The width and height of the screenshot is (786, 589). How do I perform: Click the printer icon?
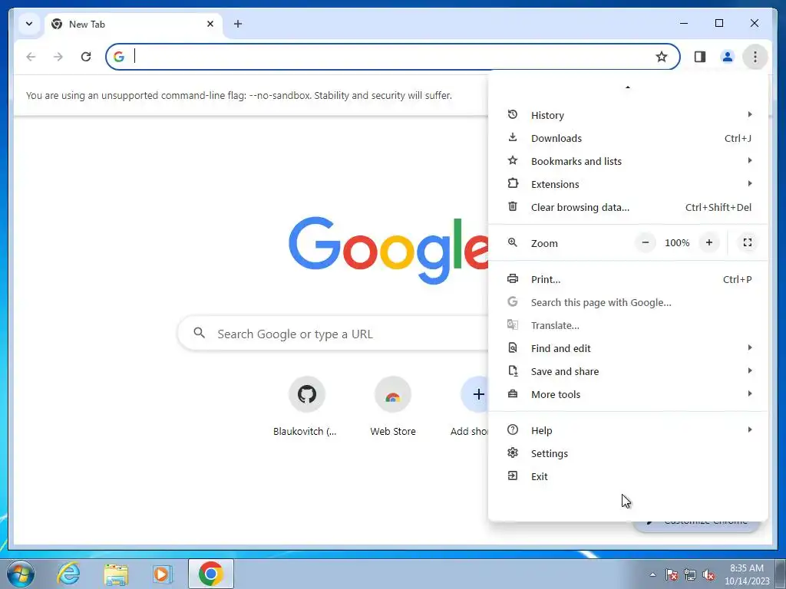pos(512,278)
